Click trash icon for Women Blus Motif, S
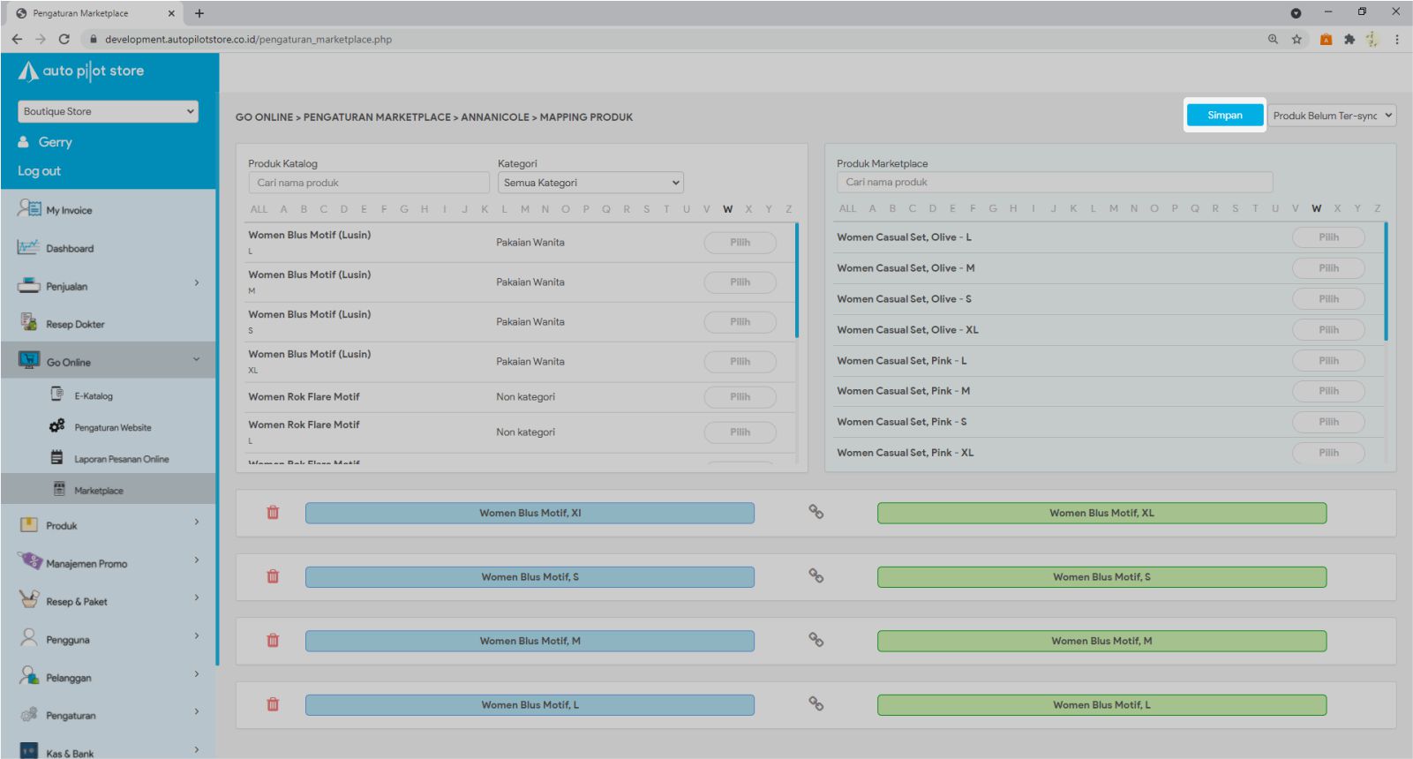Image resolution: width=1413 pixels, height=759 pixels. pyautogui.click(x=273, y=577)
